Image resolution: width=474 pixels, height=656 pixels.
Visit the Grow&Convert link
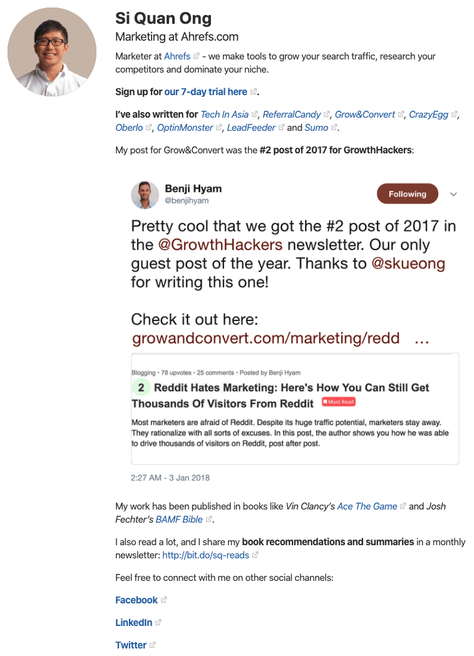(365, 115)
